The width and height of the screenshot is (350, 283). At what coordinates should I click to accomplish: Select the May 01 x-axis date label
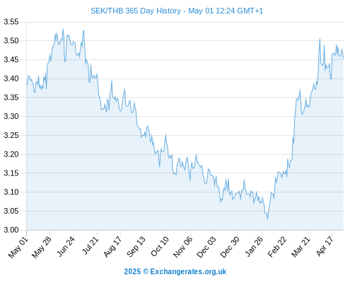[18, 248]
